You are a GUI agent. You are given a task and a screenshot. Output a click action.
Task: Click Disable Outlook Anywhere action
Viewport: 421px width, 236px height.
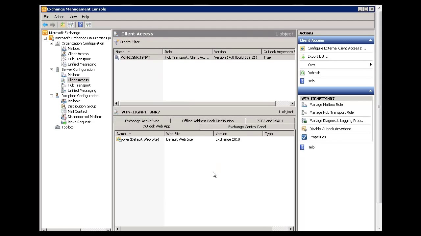point(330,129)
